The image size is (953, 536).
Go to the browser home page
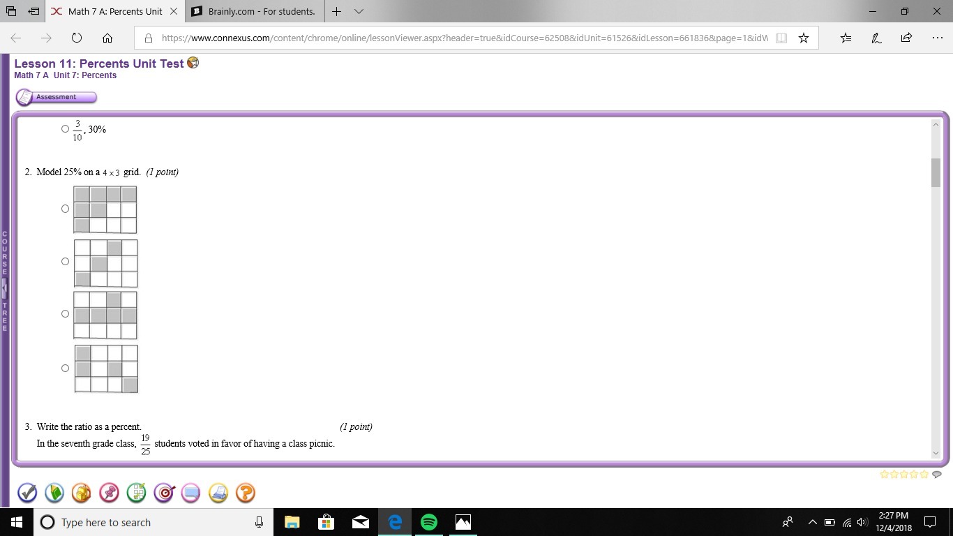(107, 38)
